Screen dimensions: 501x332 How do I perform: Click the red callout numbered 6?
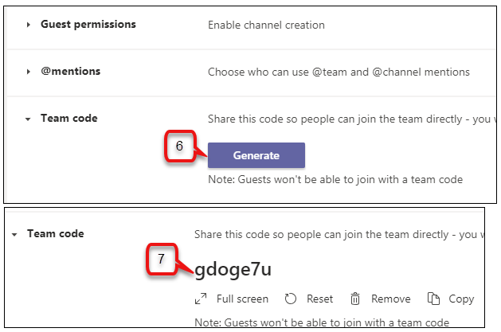(179, 146)
